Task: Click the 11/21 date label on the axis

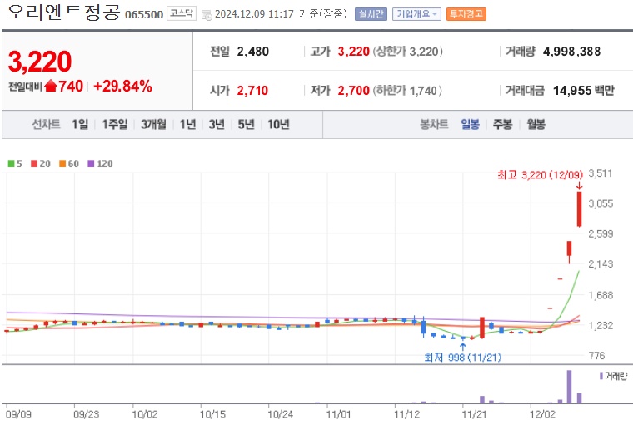Action: [x=475, y=414]
